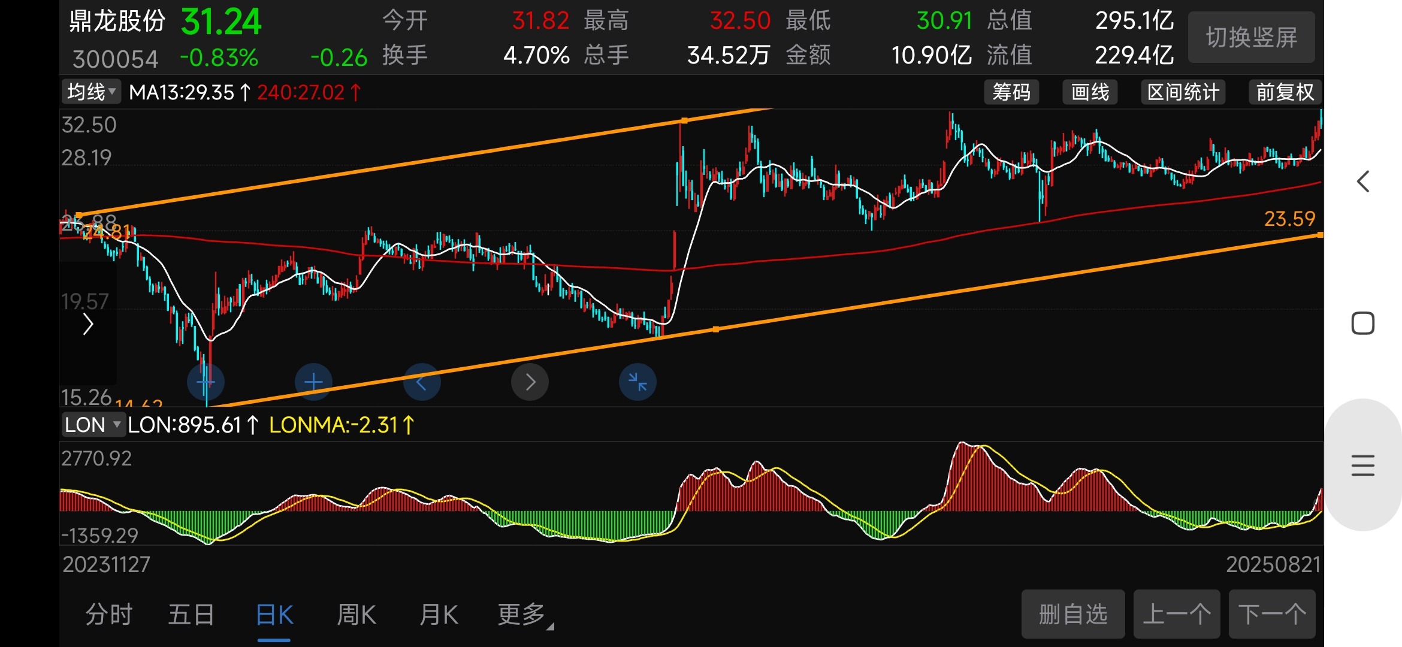Zoom in with the plus chart button
Viewport: 1402px width, 647px height.
point(313,382)
